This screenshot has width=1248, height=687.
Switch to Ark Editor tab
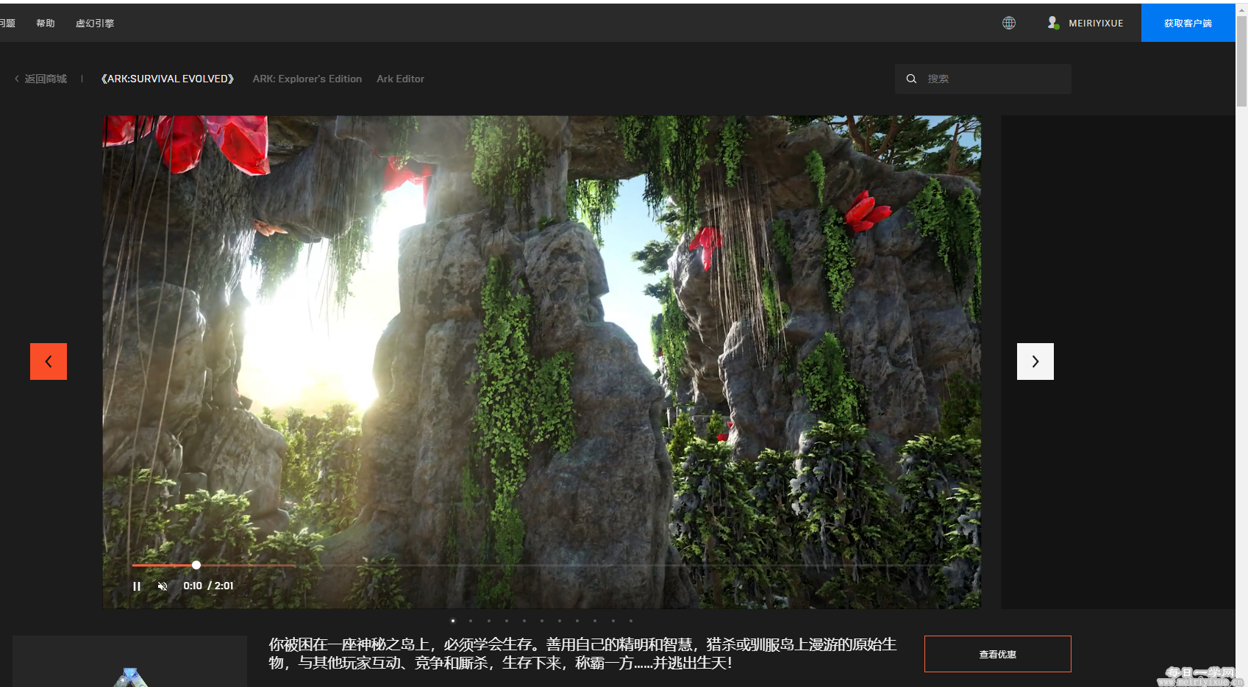click(401, 79)
